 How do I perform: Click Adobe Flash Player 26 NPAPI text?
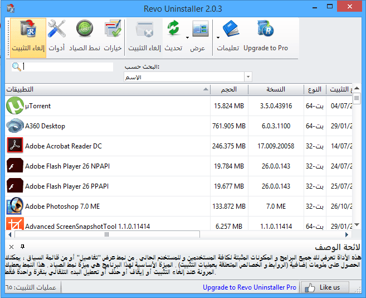tap(67, 166)
